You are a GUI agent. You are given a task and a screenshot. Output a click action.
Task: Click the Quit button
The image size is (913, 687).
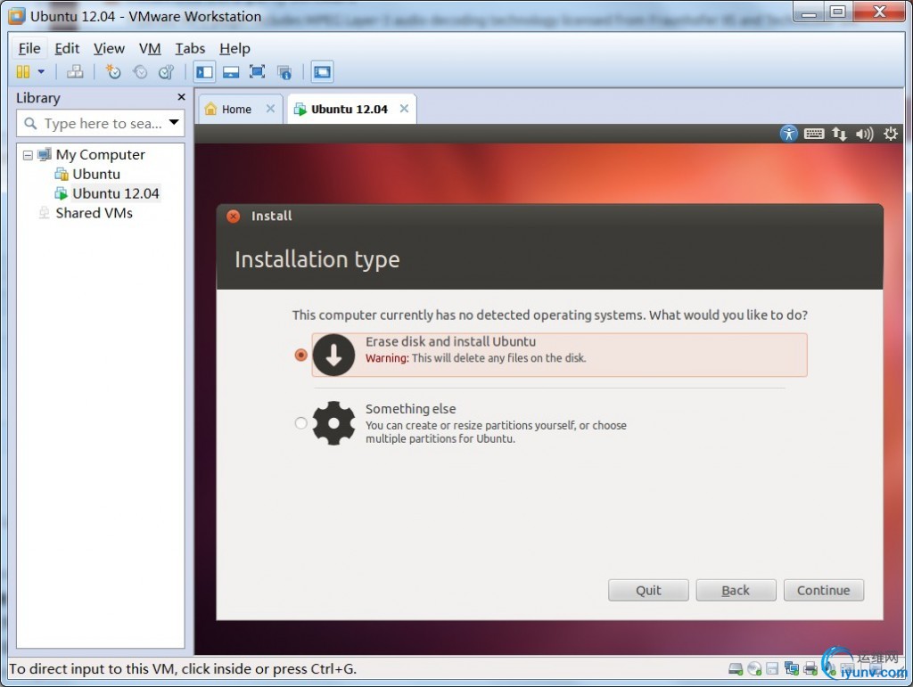pos(648,591)
